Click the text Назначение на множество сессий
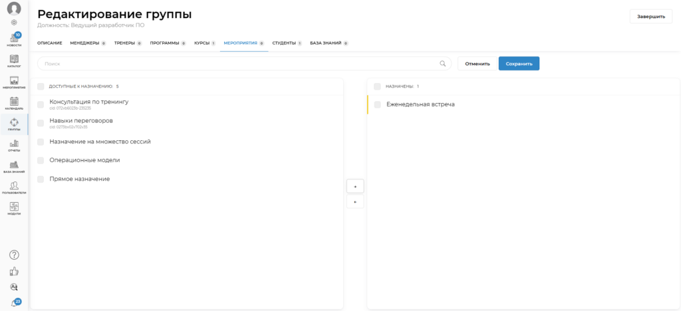Viewport: 681px width, 311px height. coord(100,142)
